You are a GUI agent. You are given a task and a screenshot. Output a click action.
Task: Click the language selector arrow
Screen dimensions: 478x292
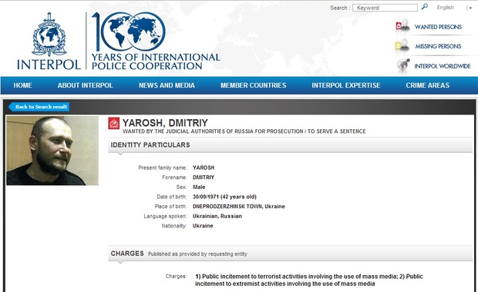pos(470,8)
